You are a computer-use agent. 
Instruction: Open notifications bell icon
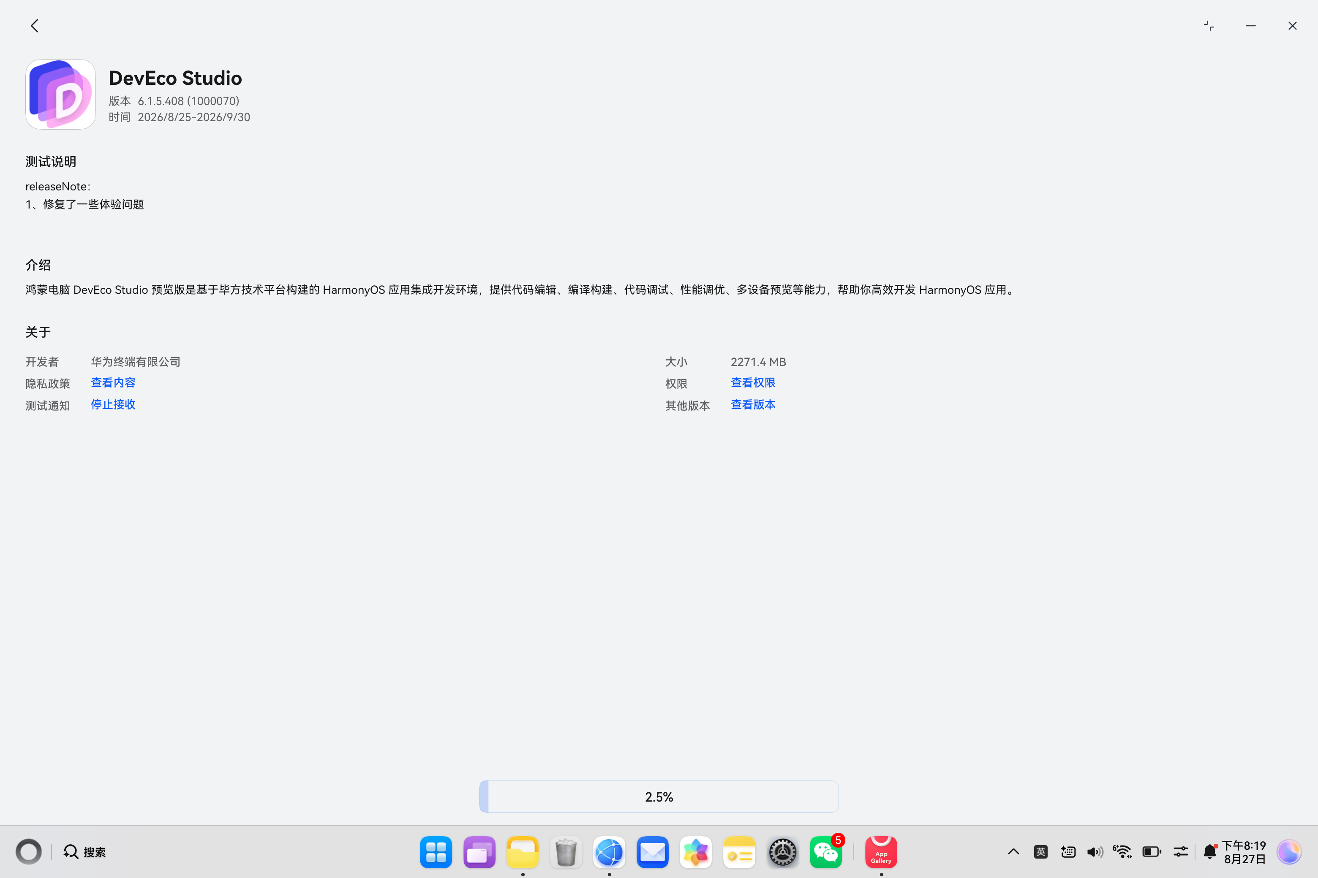(1210, 852)
